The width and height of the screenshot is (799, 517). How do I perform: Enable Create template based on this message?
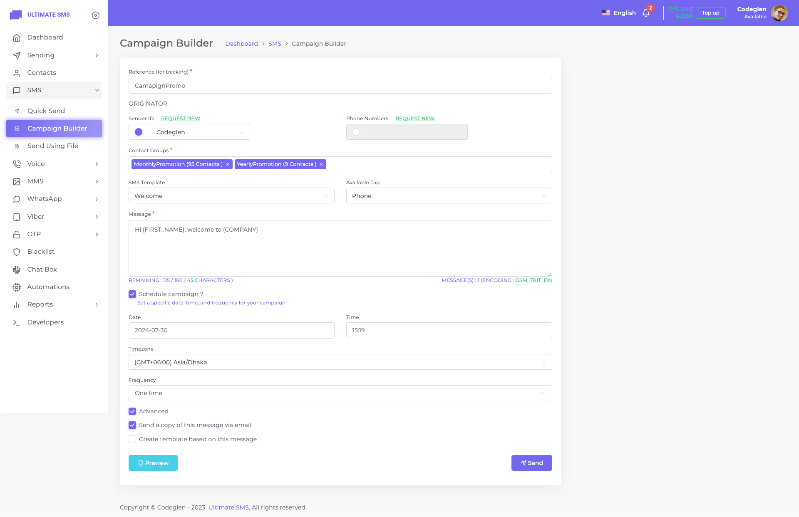point(132,439)
